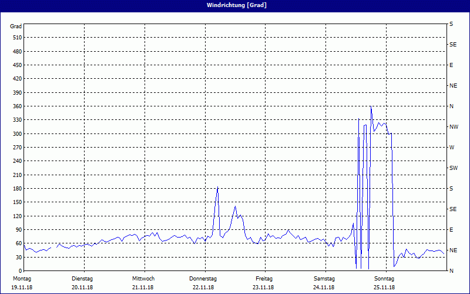Choose the 210 degree axis label
The image size is (470, 294).
pos(18,175)
